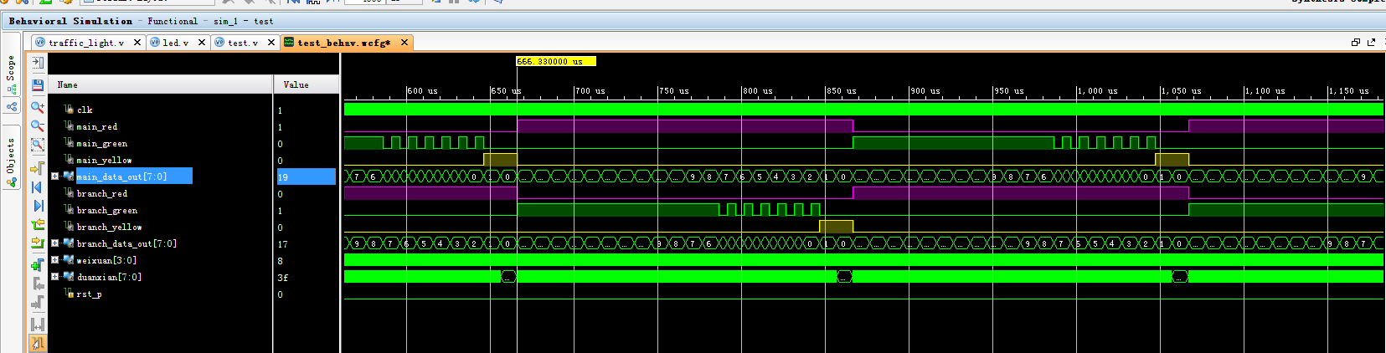
Task: Expand the main_data_out[7:0] bus
Action: click(54, 176)
